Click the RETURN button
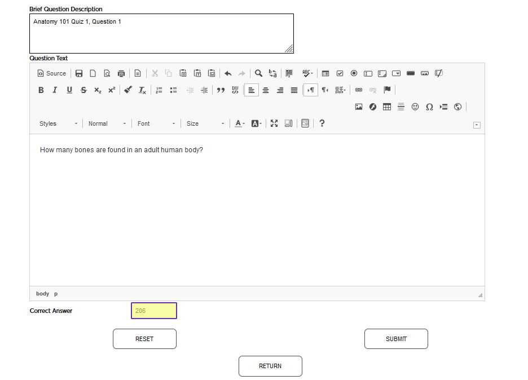The width and height of the screenshot is (528, 380). pos(270,366)
